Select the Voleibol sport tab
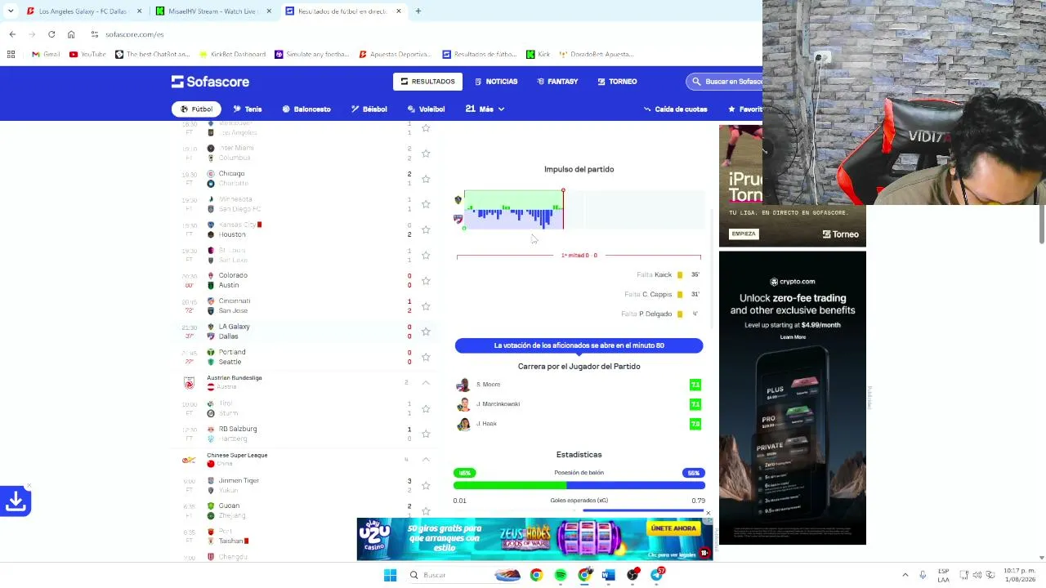Screen dimensions: 1046x588 426,109
